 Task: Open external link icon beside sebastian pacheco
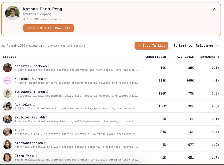tap(49, 66)
